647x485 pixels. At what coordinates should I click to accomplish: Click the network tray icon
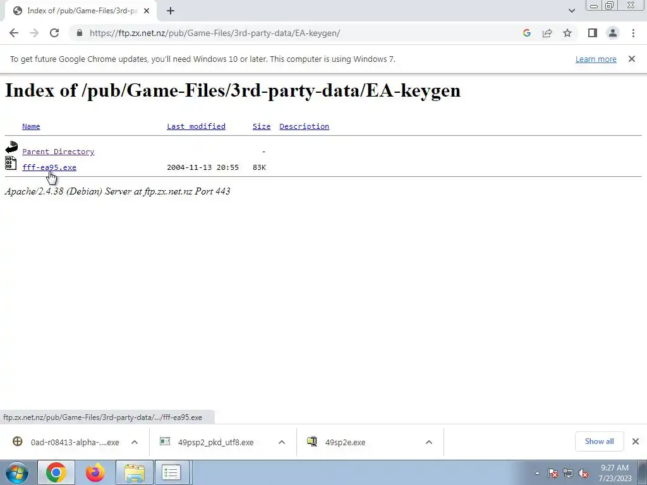(x=568, y=473)
